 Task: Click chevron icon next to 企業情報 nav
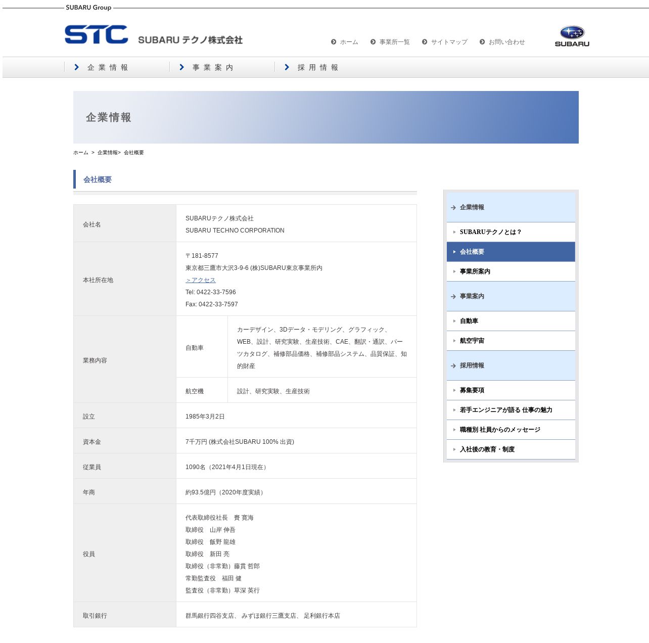(x=77, y=67)
